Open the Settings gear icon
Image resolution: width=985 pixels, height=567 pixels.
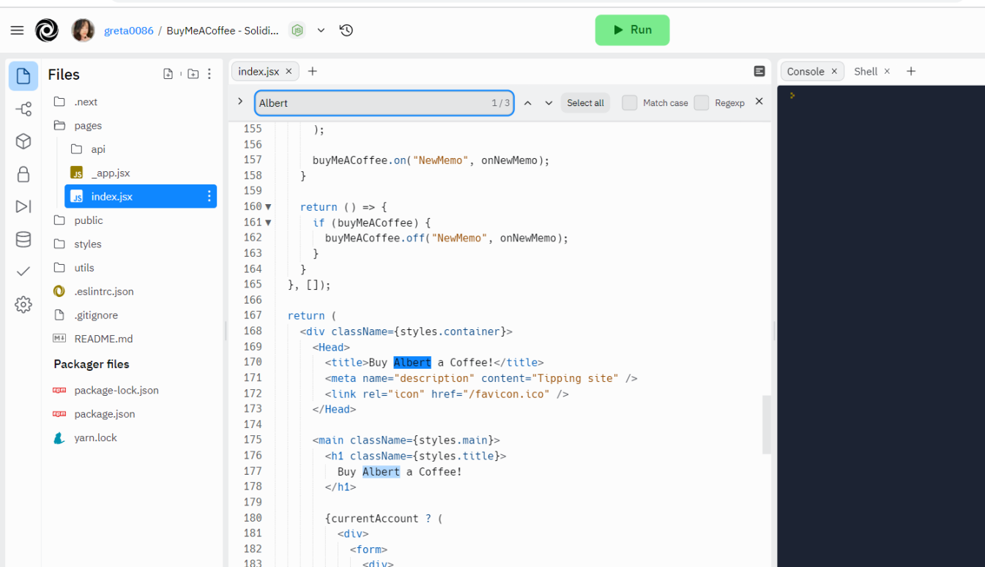pos(23,304)
